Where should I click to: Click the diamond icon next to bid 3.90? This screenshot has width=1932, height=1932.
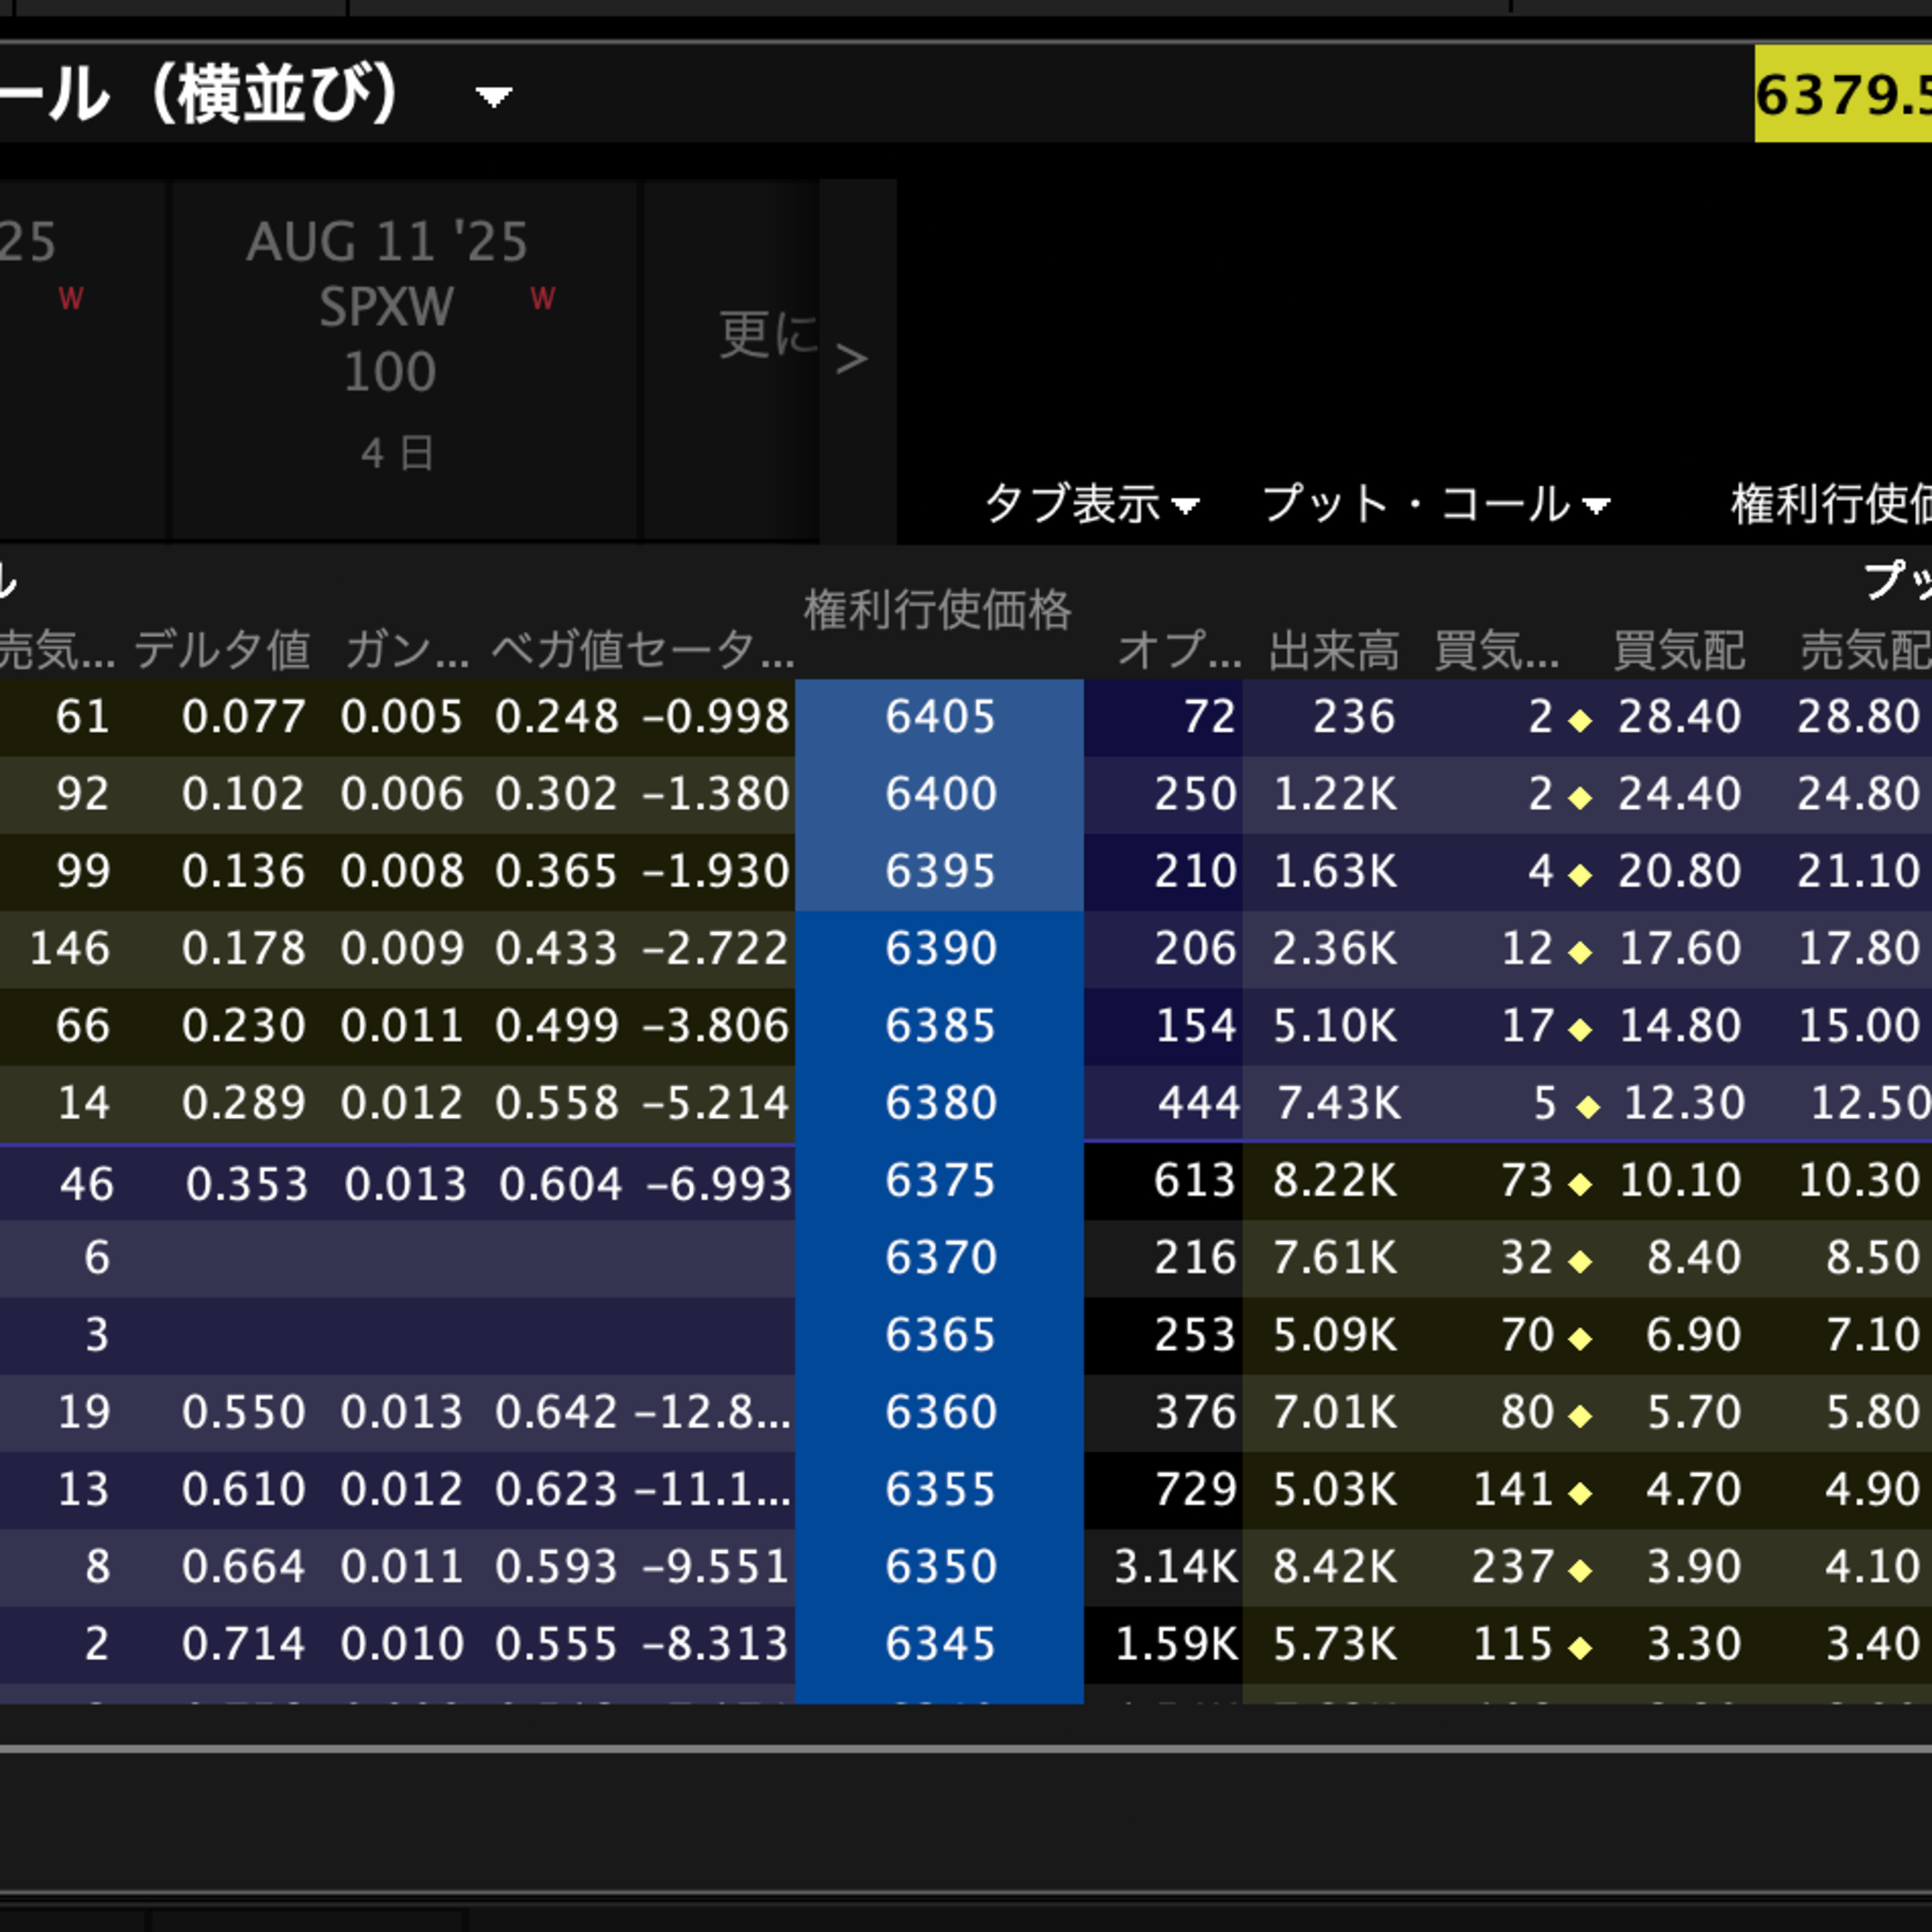[1580, 1570]
